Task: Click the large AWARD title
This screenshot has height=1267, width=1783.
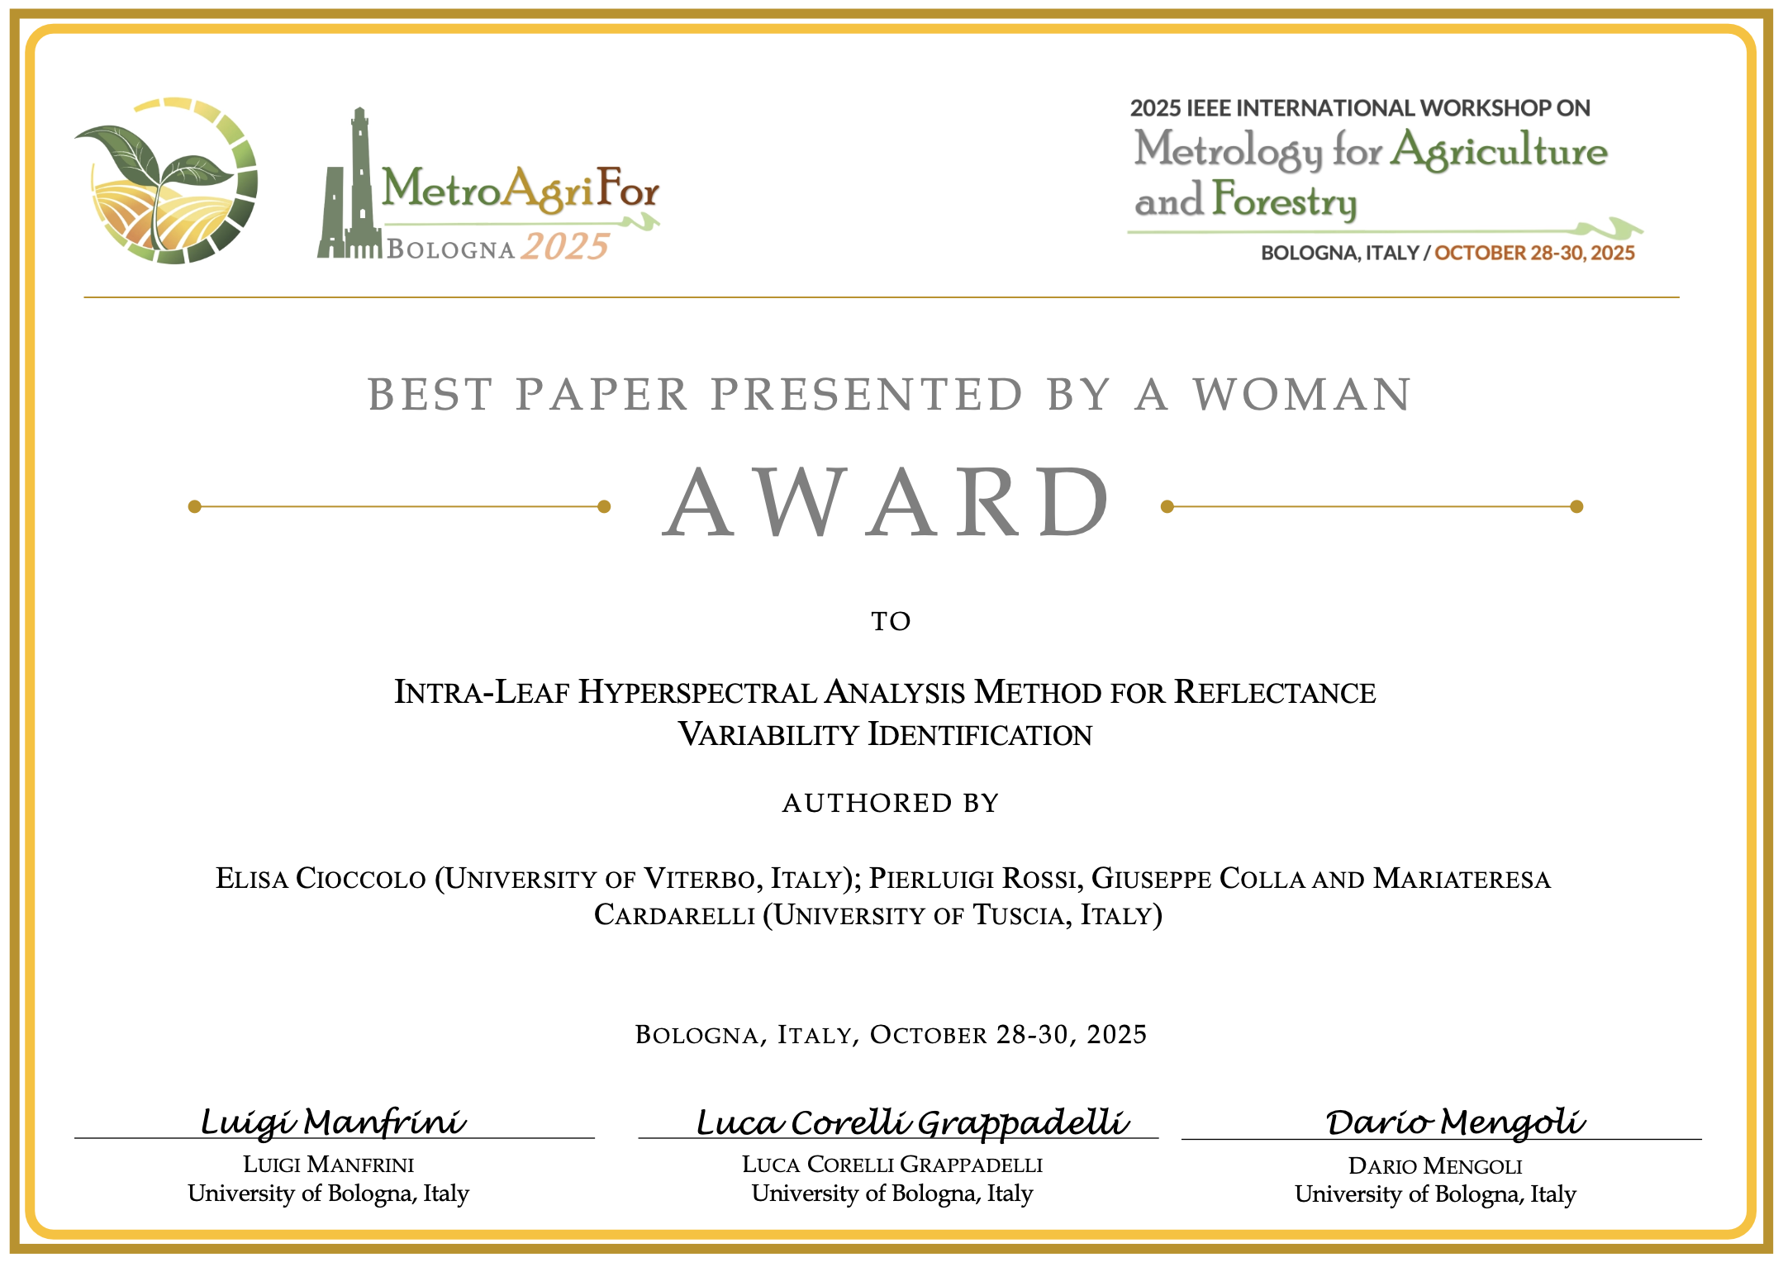Action: coord(887,503)
